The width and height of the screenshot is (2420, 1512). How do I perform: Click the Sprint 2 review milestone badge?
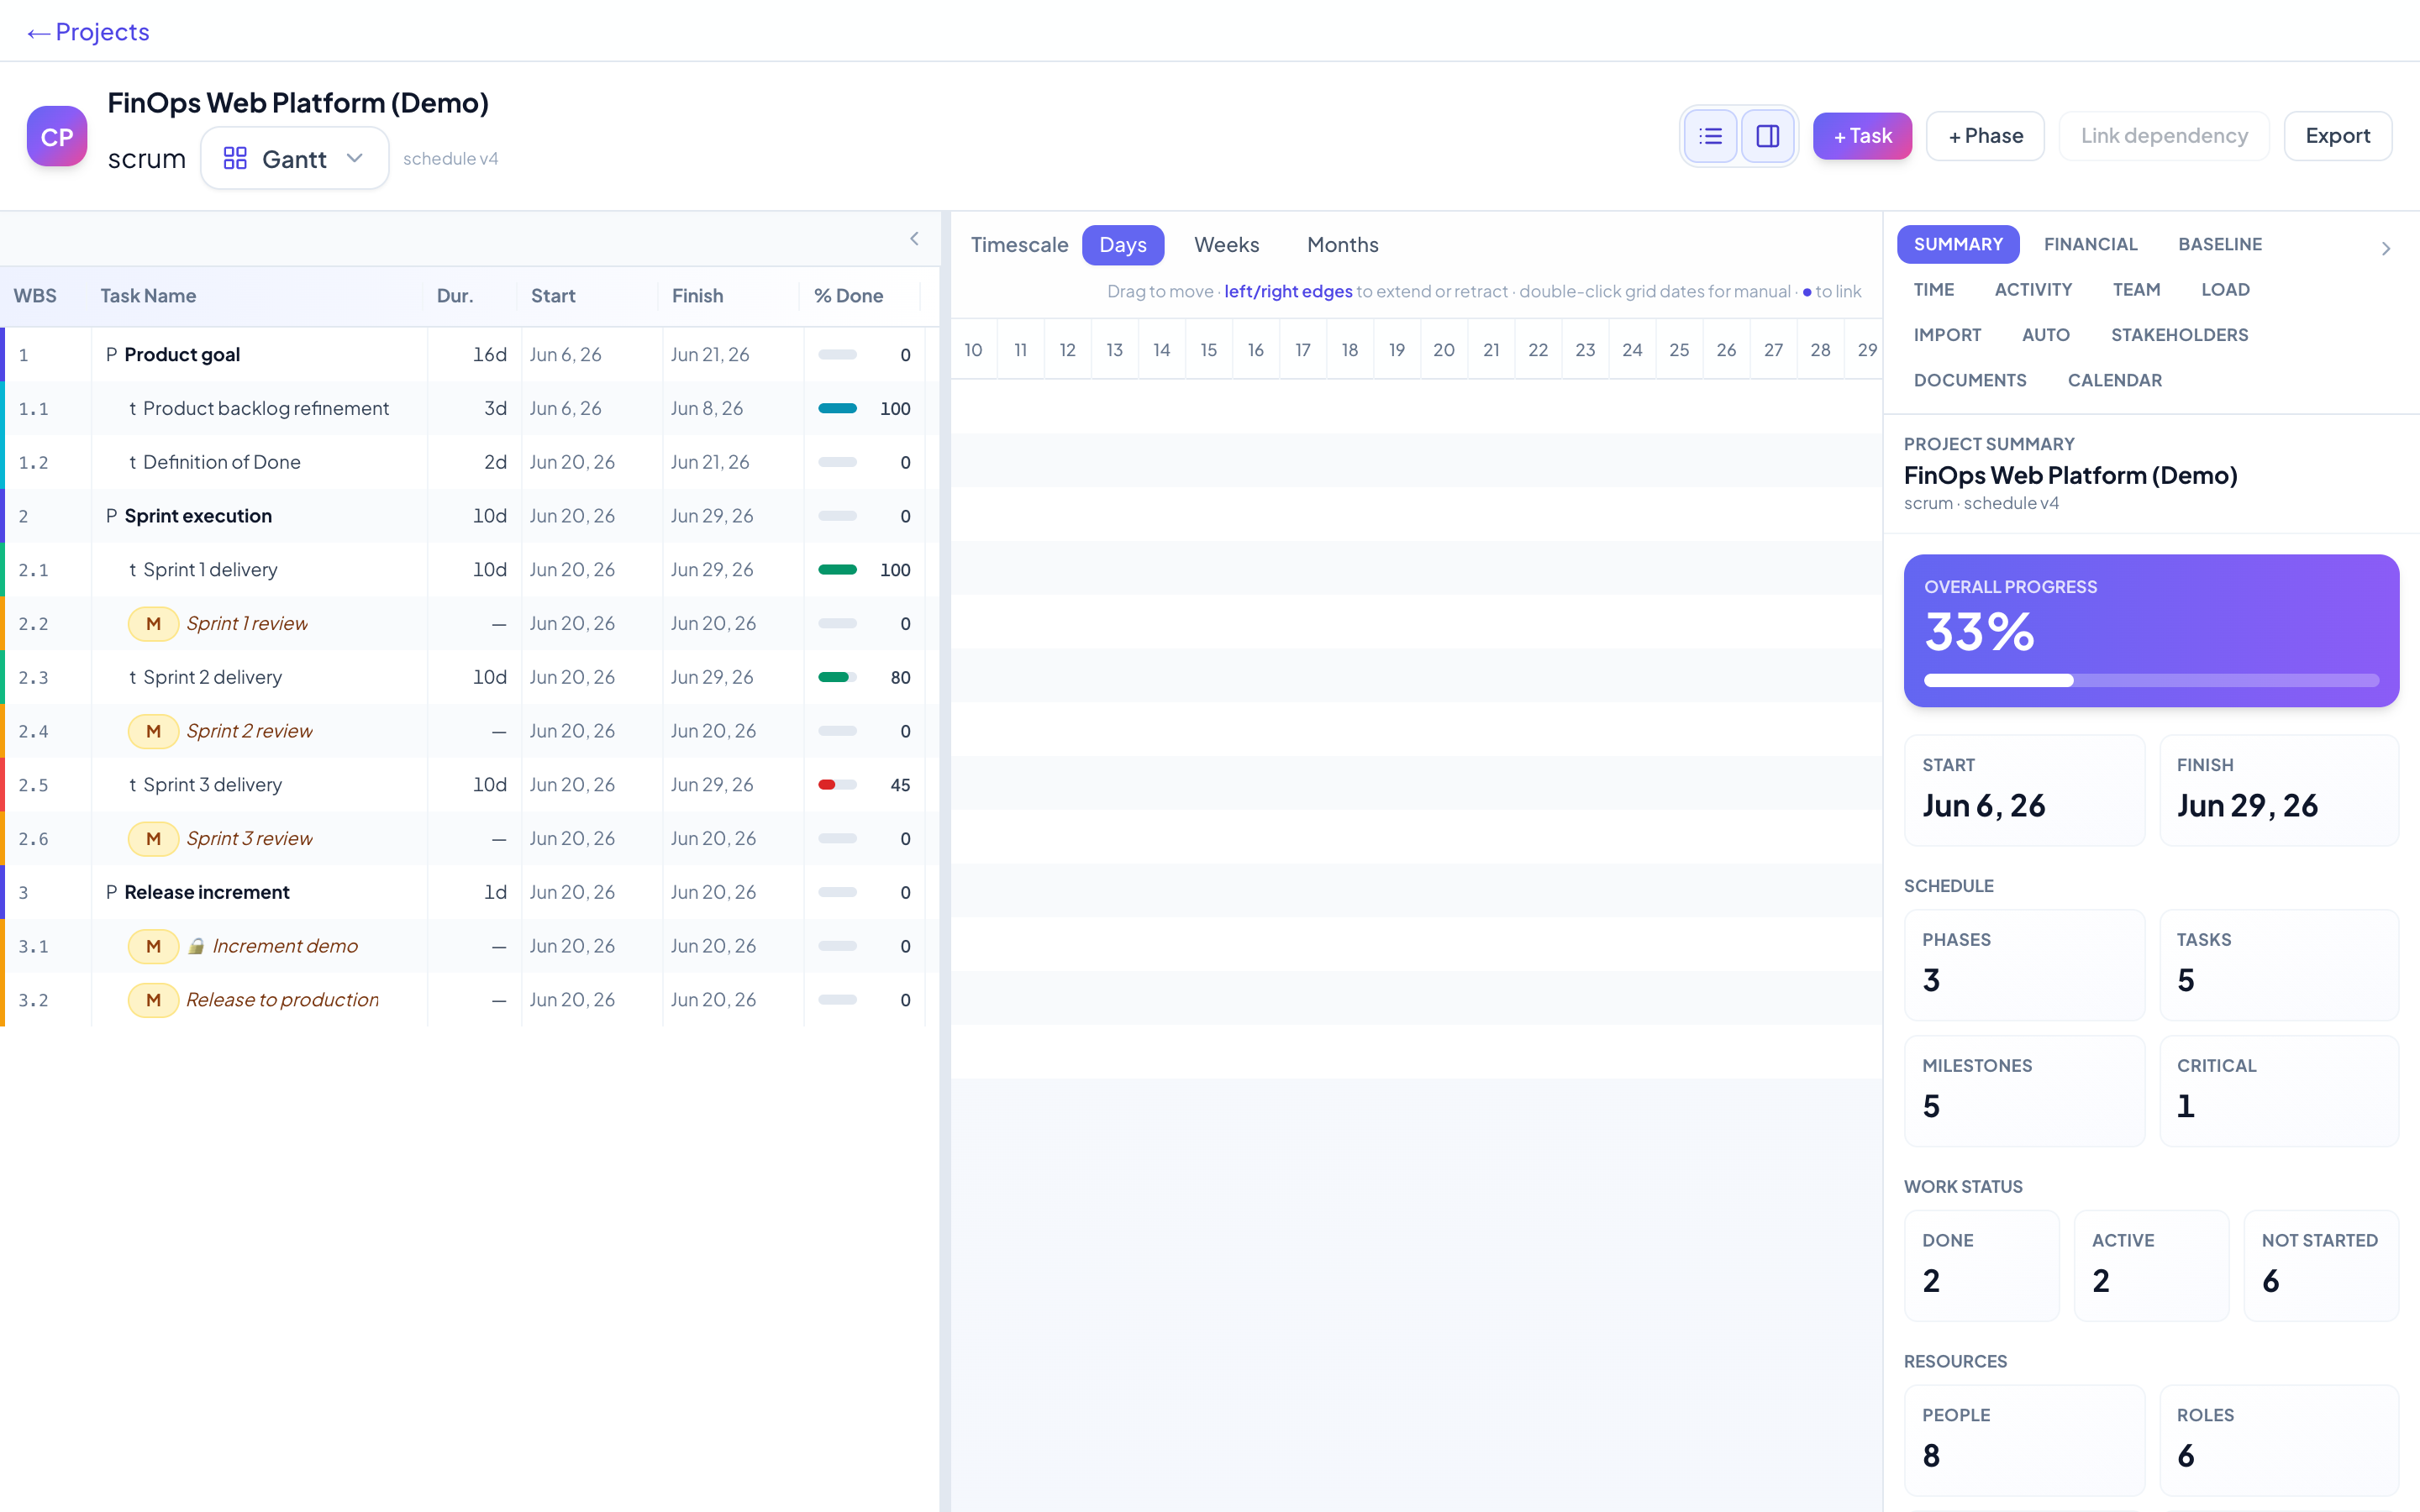point(153,731)
